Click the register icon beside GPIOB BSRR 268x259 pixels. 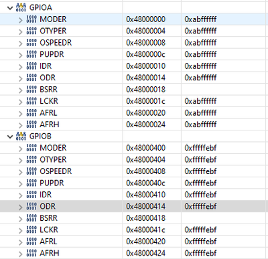pyautogui.click(x=31, y=218)
